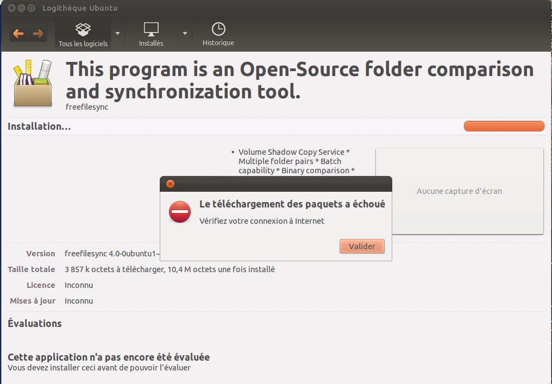Click the 3 857 k octets size text
This screenshot has width=552, height=384.
(170, 269)
